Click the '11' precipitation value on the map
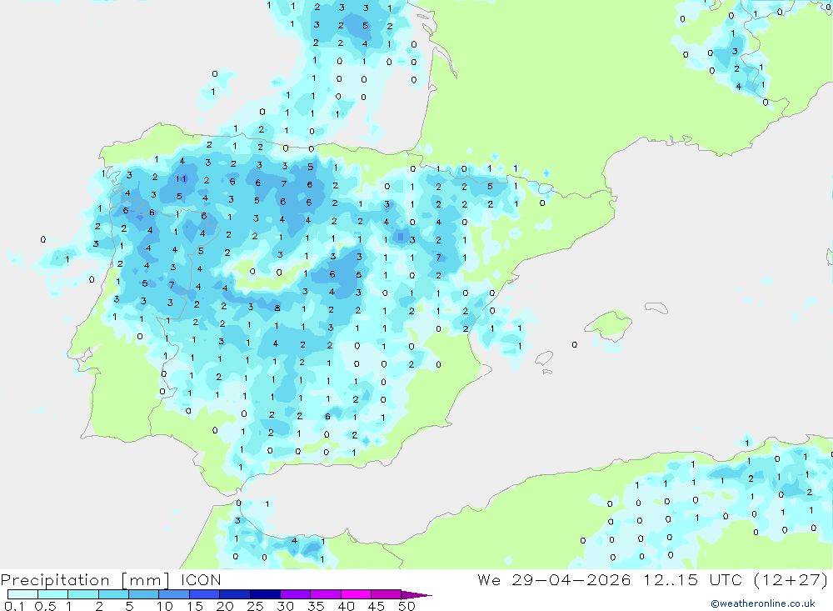The image size is (833, 611). [181, 178]
